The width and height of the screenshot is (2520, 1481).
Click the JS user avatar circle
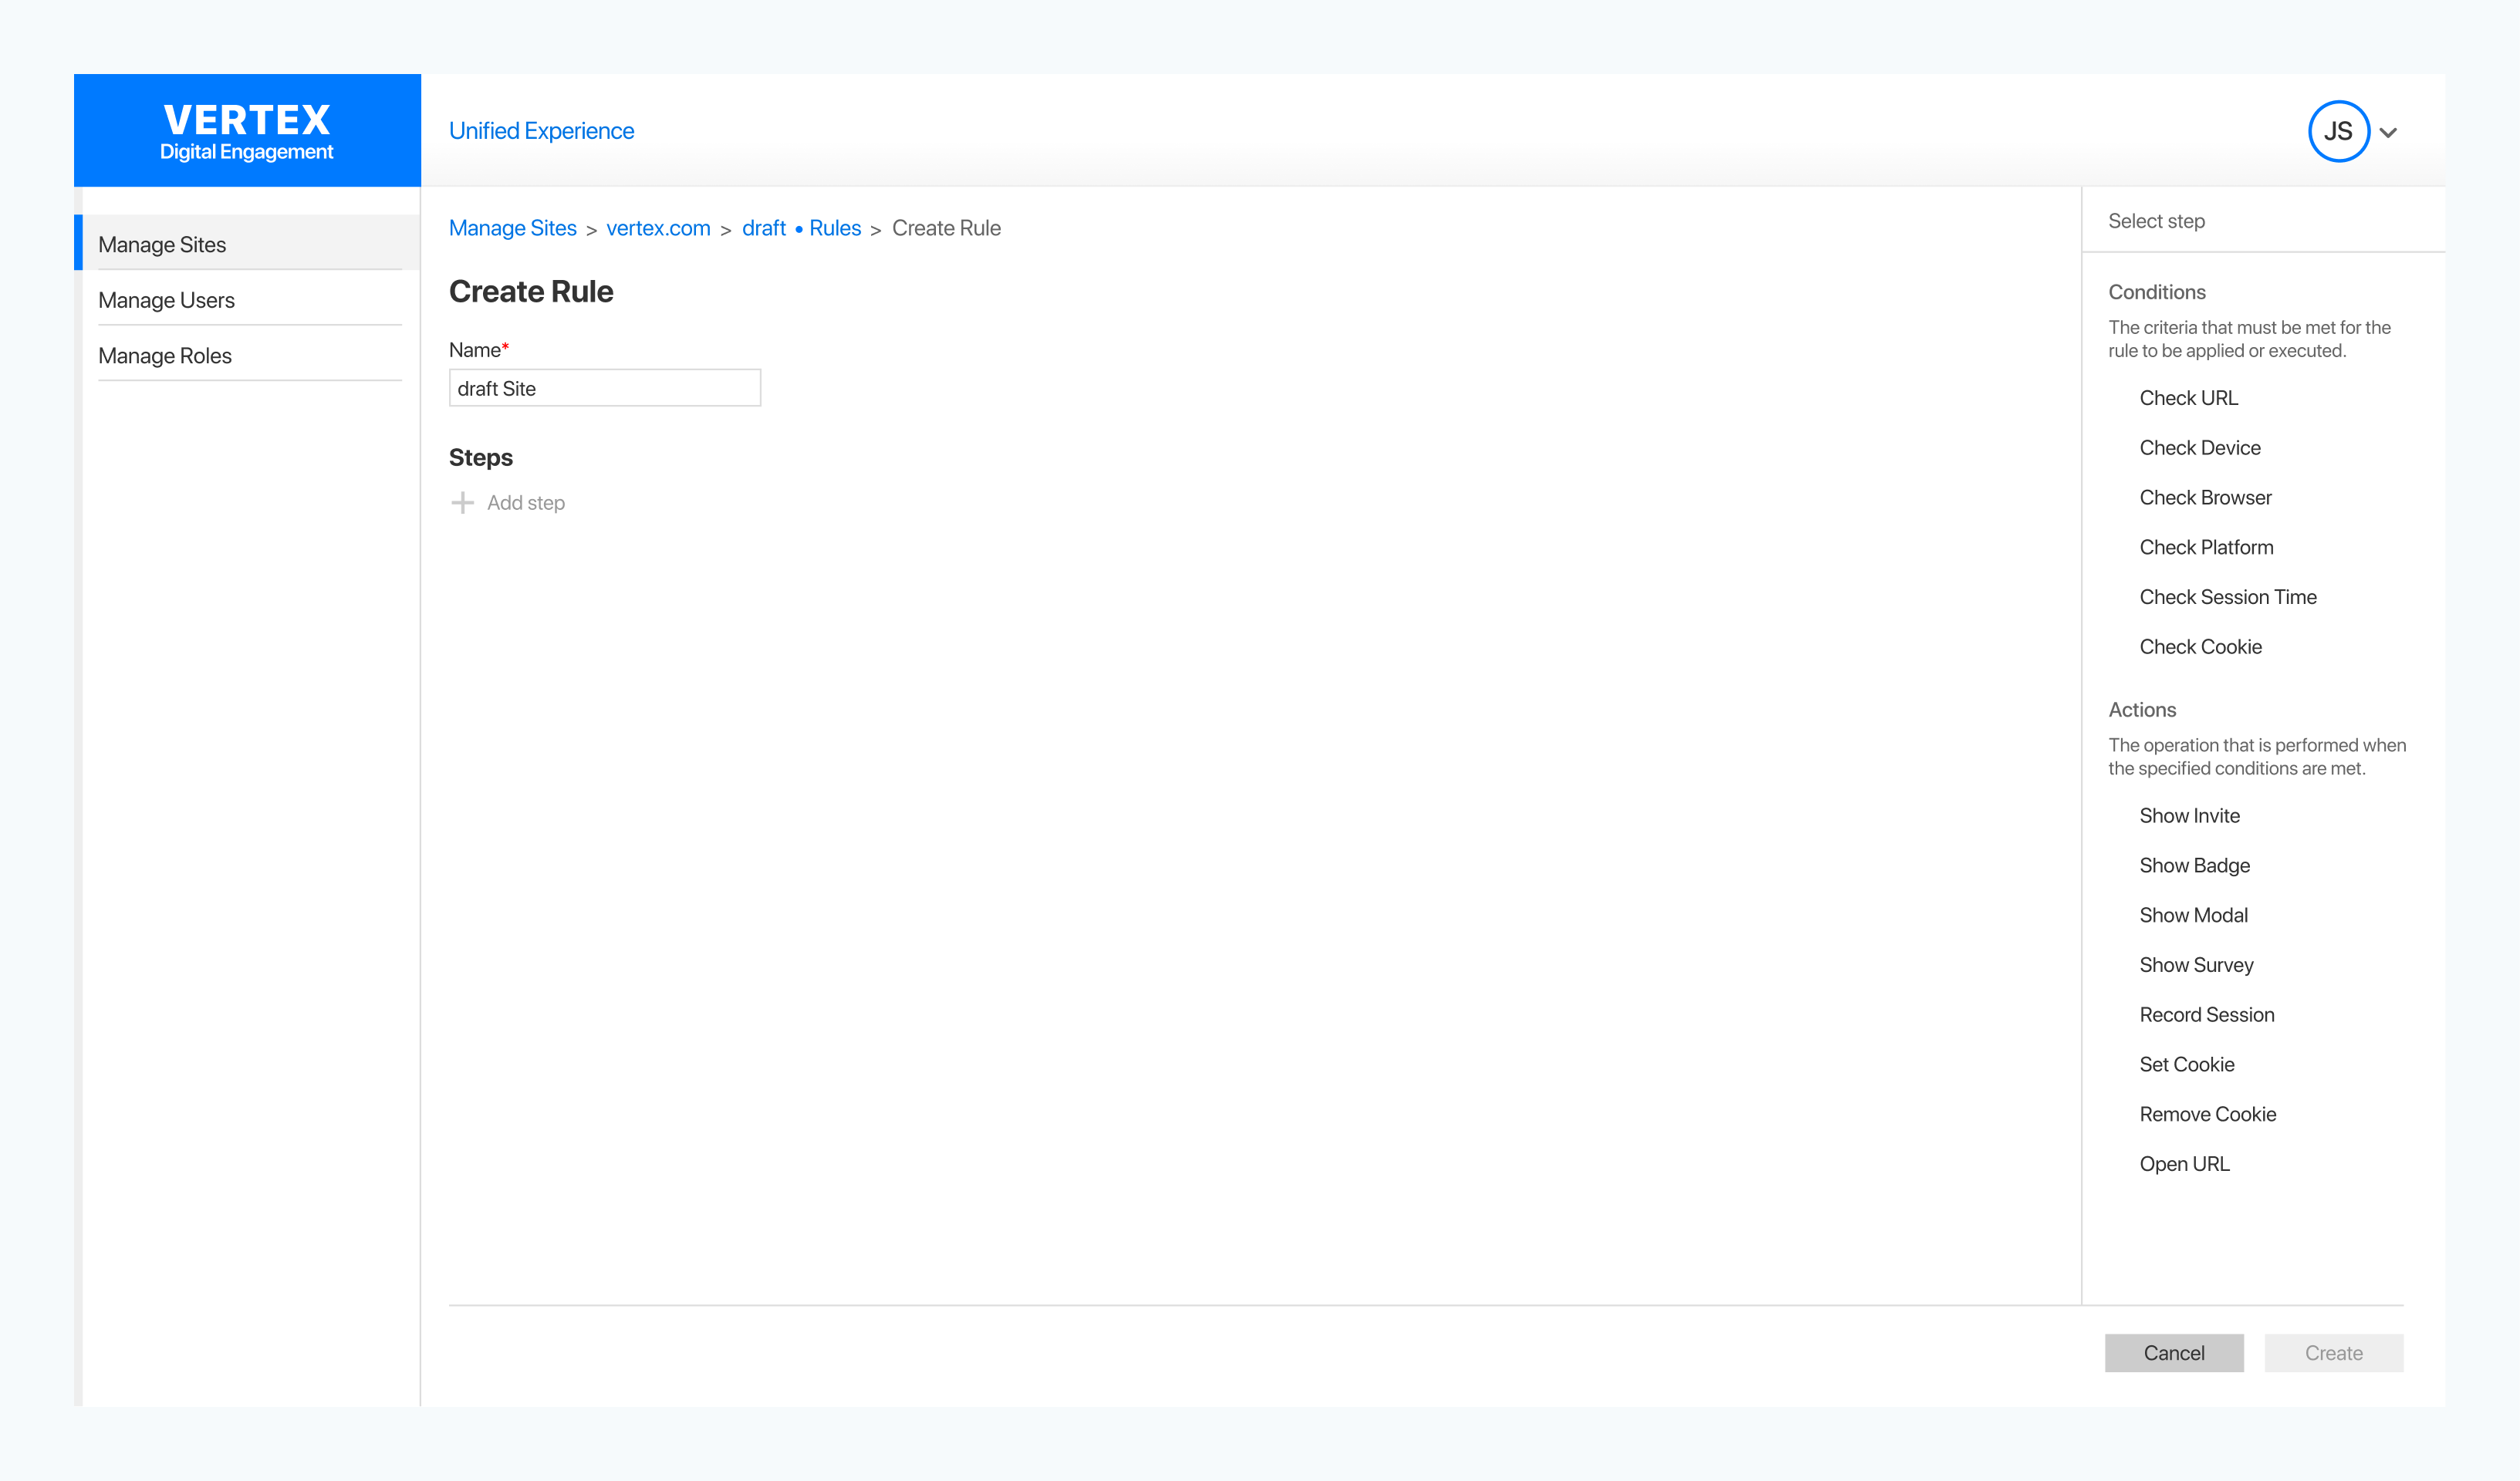2337,131
